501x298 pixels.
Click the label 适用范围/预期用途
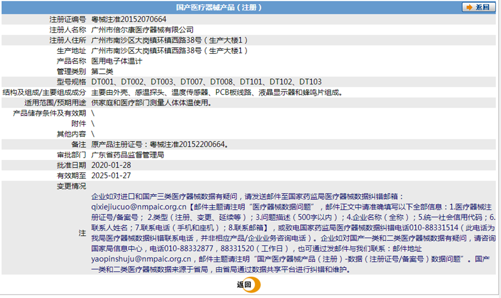pyautogui.click(x=55, y=103)
